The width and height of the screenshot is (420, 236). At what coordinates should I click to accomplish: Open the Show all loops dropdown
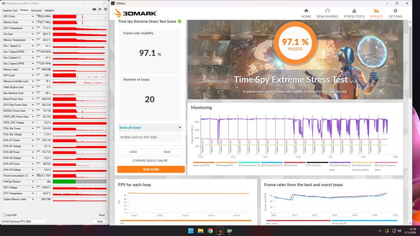150,128
